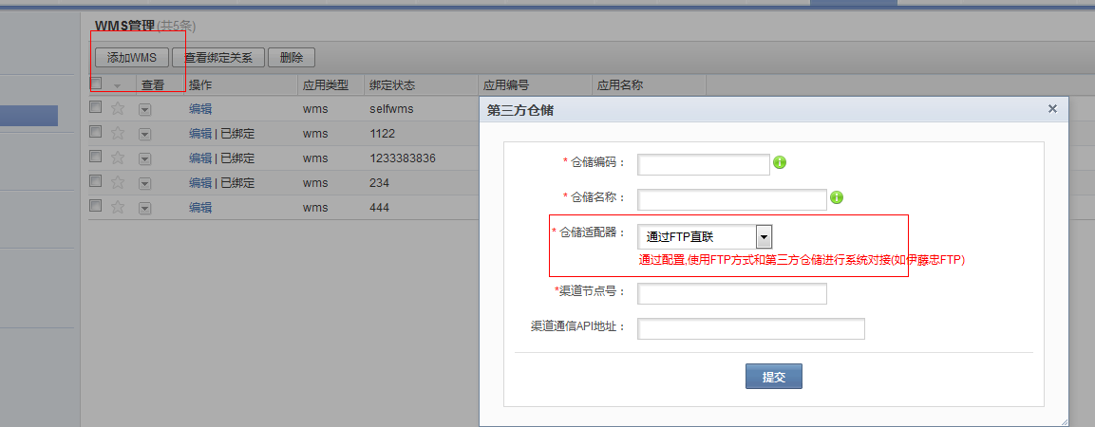The image size is (1095, 427).
Task: Expand the view dropdown in 234 row
Action: coord(144,183)
